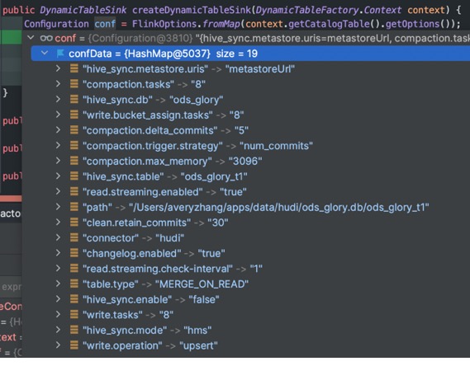Expand the "hive_sync.mode" entry
This screenshot has width=470, height=366.
pyautogui.click(x=58, y=330)
